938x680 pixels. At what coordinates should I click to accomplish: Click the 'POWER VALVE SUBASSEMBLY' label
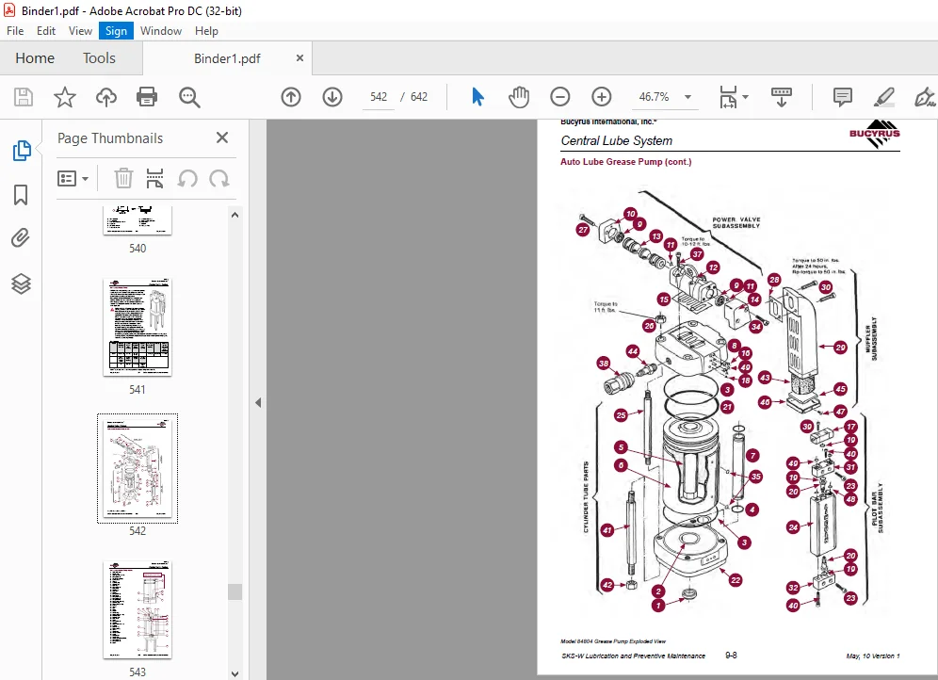click(x=736, y=222)
